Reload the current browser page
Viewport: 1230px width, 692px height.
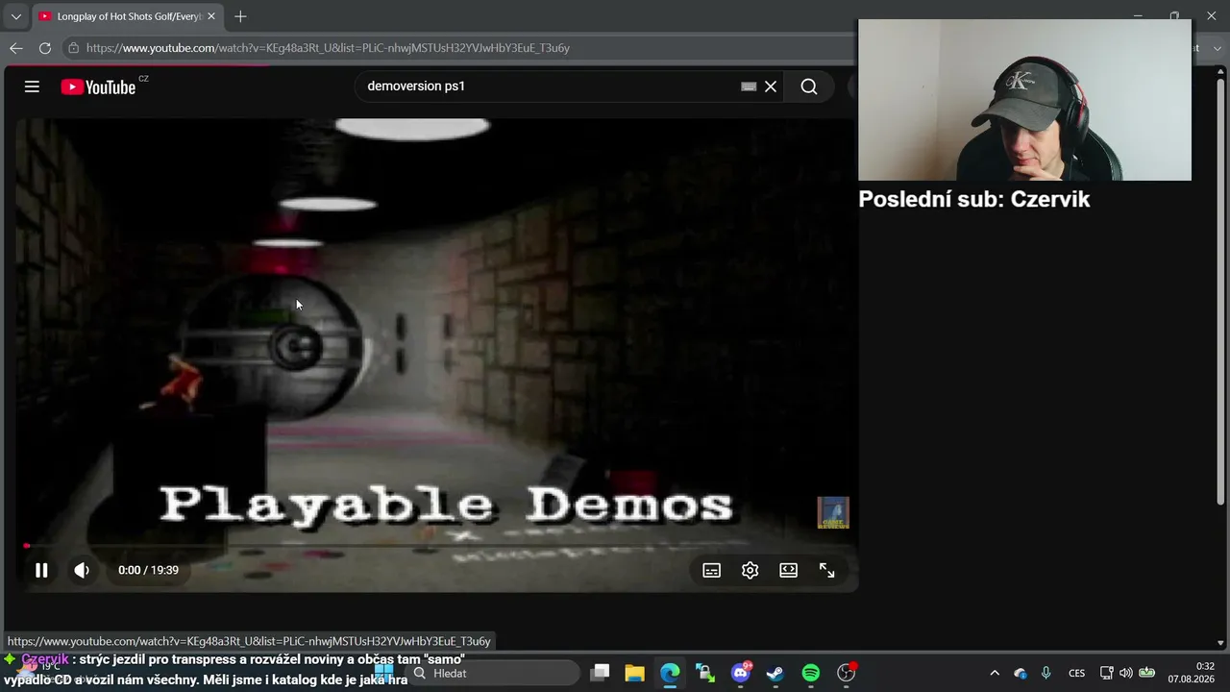click(x=45, y=47)
